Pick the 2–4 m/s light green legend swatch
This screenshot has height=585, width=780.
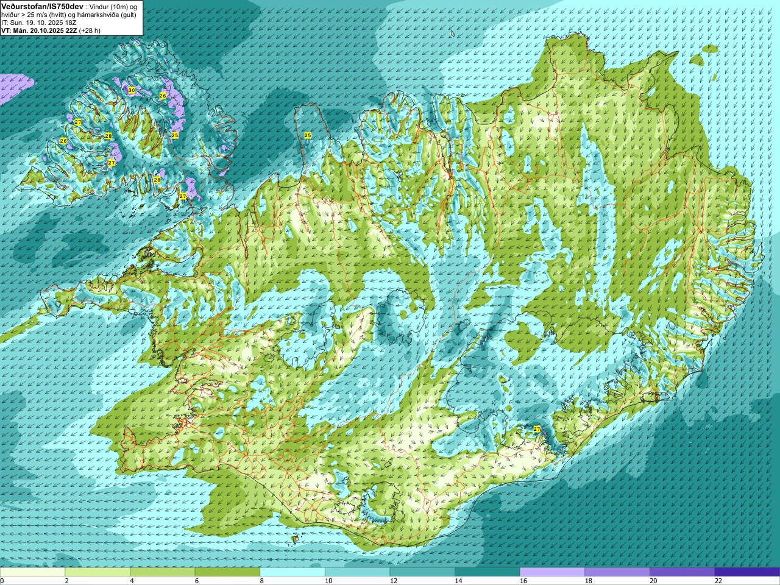97,572
